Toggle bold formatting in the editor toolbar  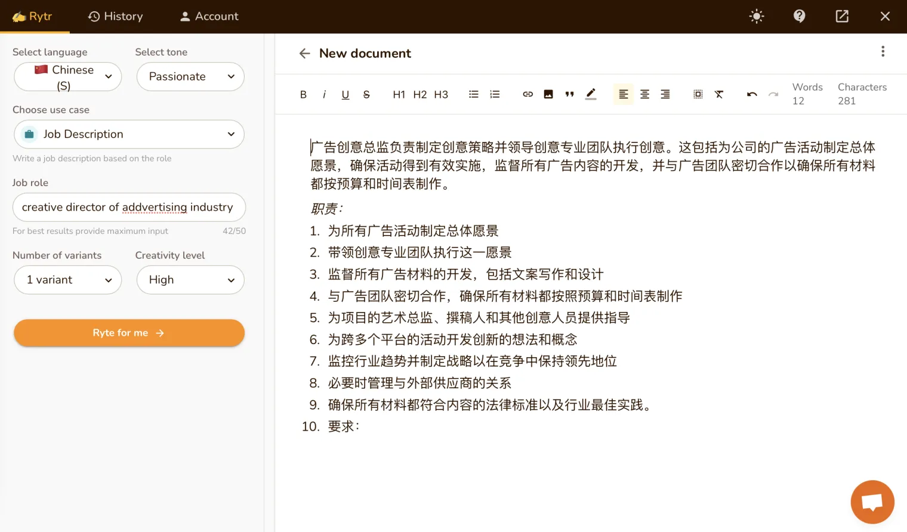coord(303,94)
